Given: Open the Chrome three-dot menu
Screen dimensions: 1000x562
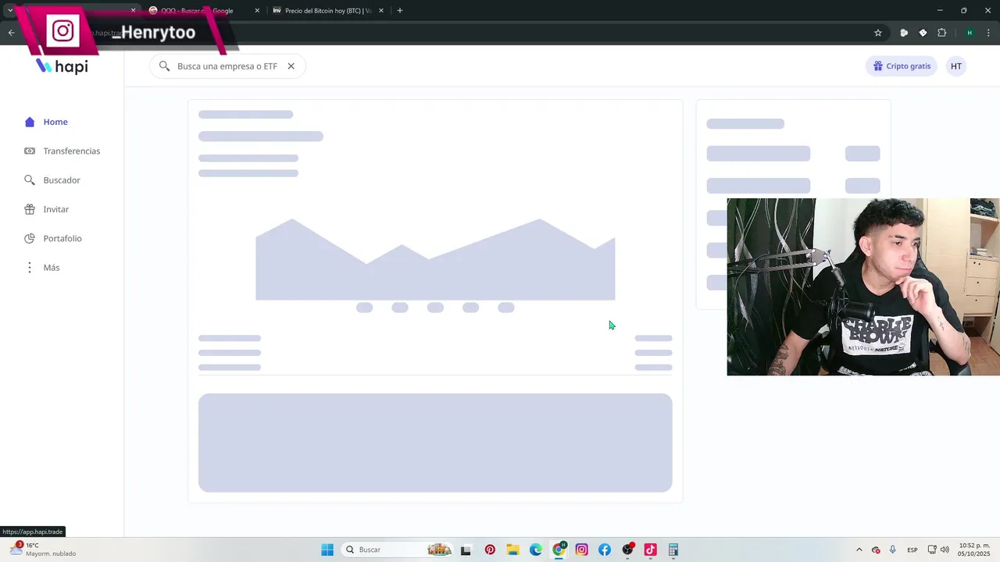Looking at the screenshot, I should pos(989,33).
